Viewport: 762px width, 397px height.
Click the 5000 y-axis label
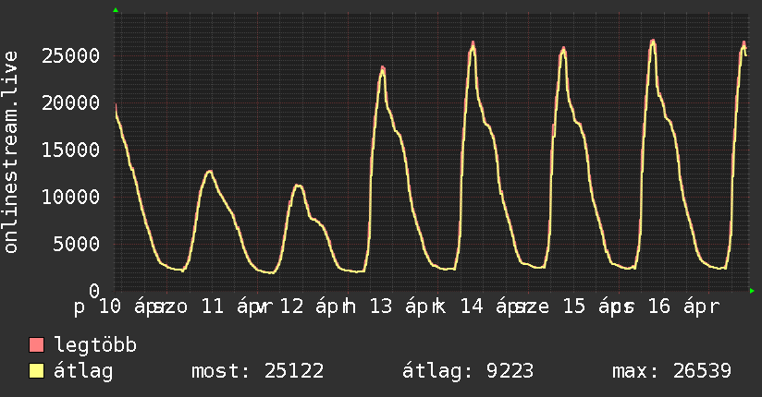(77, 244)
